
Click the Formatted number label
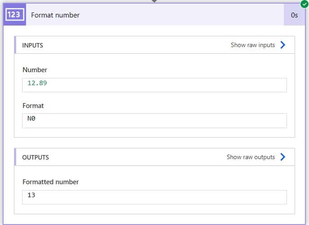51,182
